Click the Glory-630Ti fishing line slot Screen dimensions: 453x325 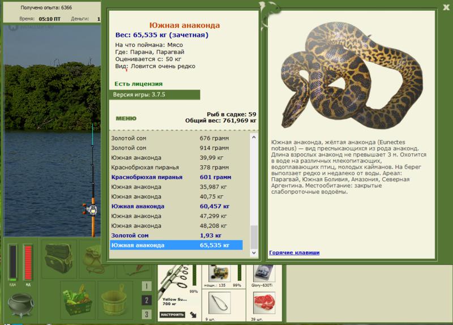[x=264, y=273]
